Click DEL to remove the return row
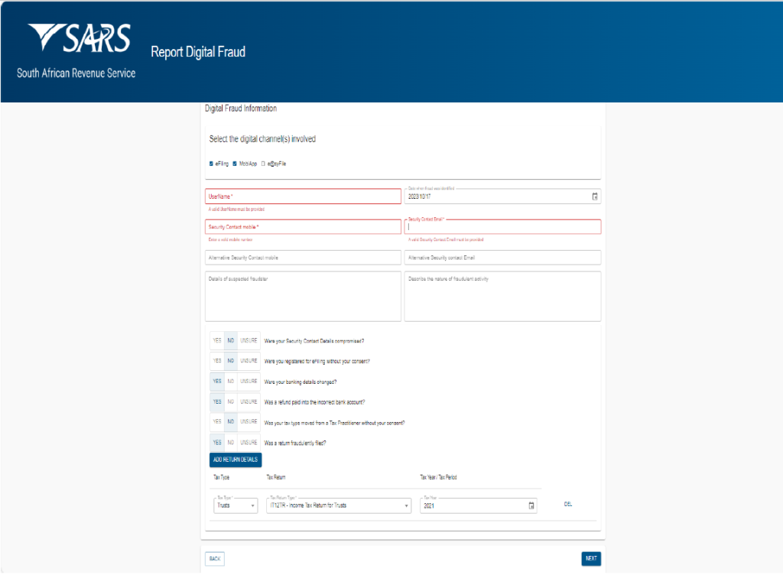Viewport: 783px width, 575px height. 567,505
